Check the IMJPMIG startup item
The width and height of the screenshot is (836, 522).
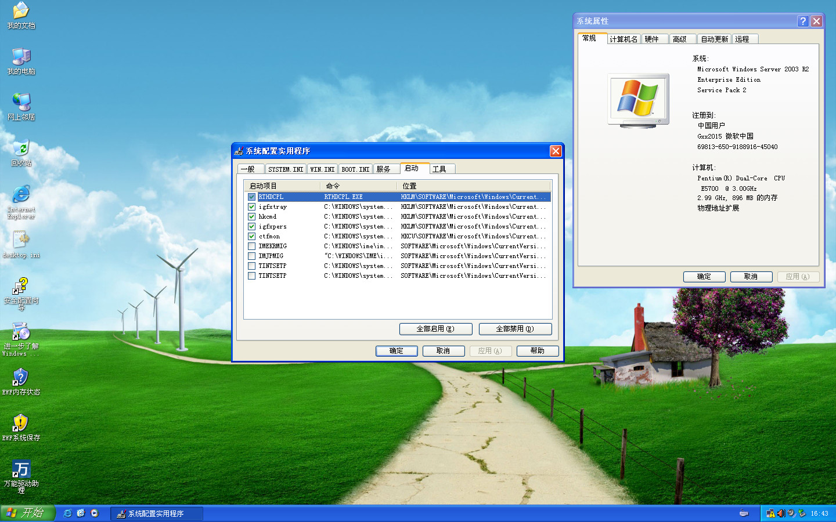pos(251,256)
